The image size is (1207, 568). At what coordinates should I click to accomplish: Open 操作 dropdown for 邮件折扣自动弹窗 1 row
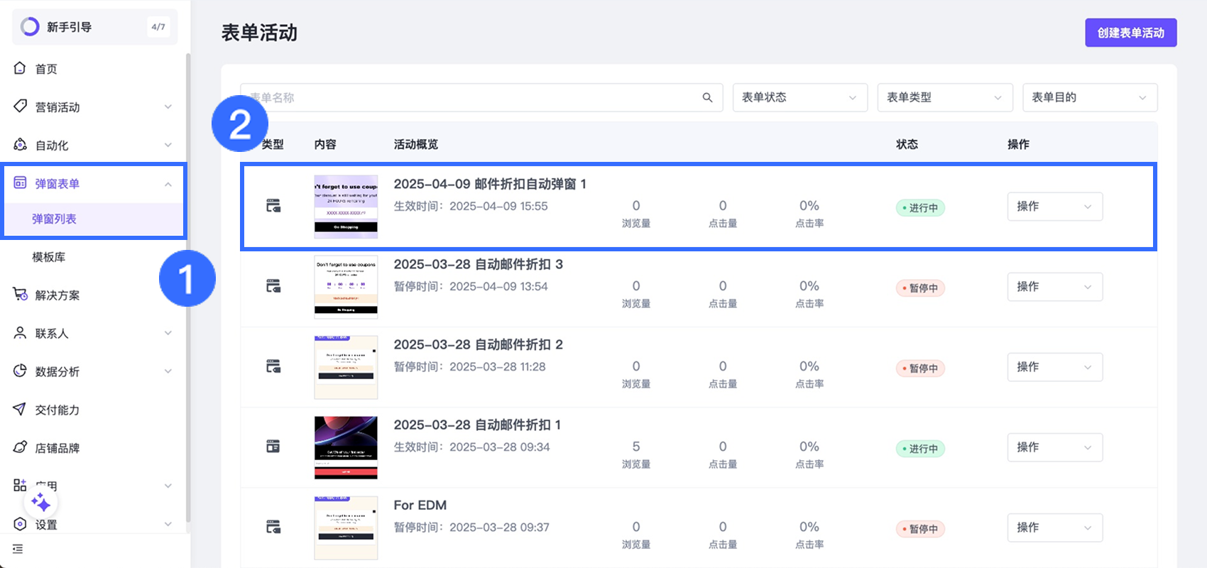click(1054, 207)
